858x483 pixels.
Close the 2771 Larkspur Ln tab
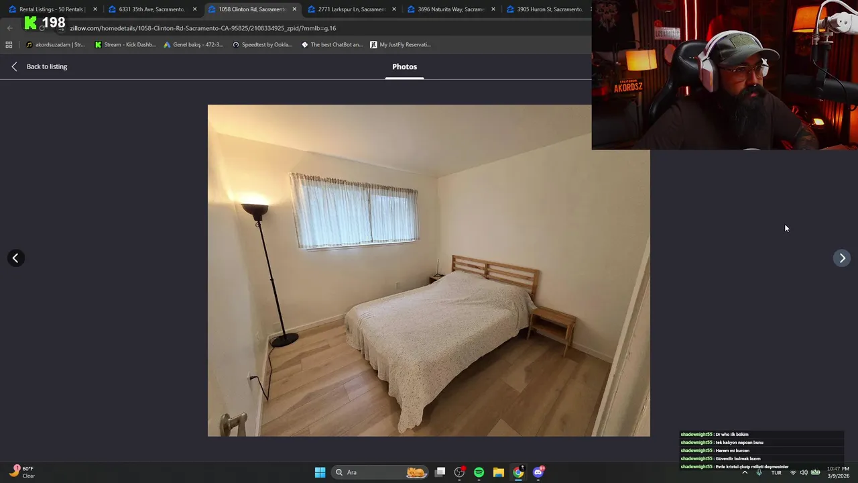coord(393,9)
